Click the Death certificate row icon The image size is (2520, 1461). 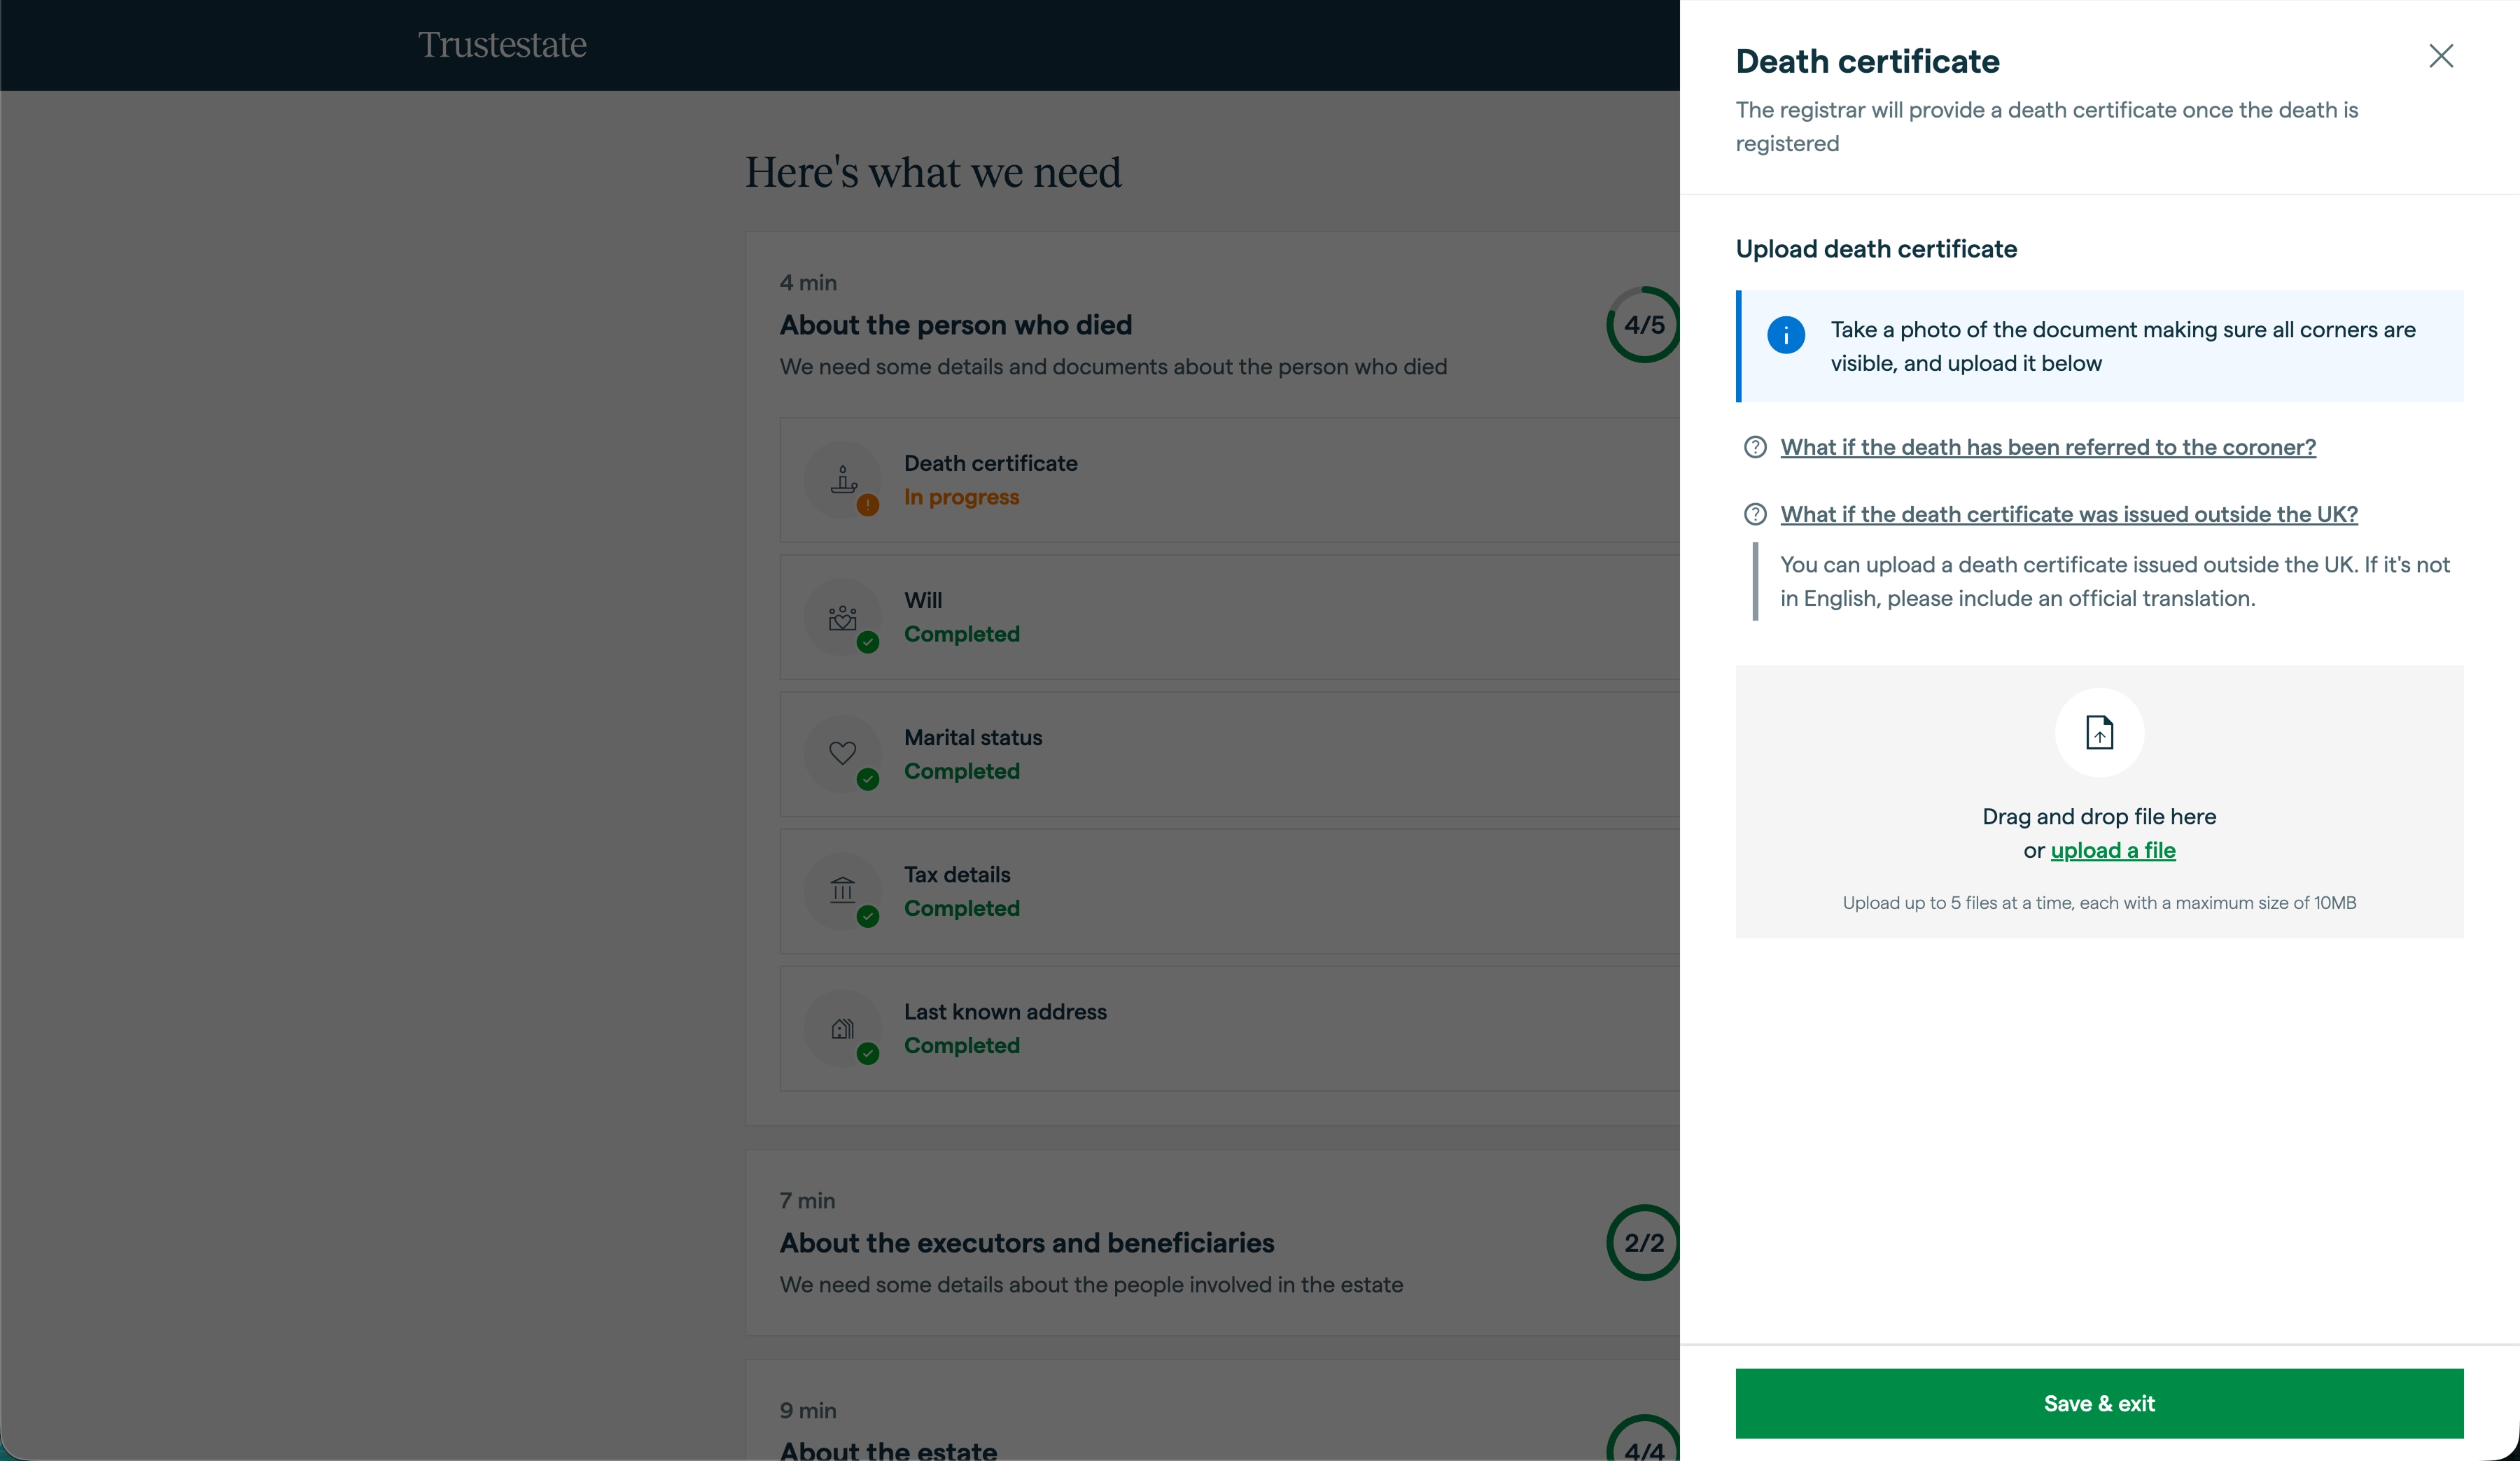pos(843,480)
